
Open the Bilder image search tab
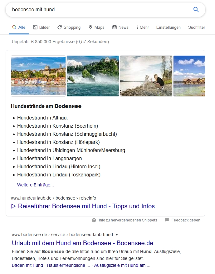coord(41,28)
